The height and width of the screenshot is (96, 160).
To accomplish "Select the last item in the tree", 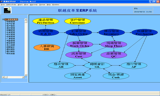I will tap(11, 53).
